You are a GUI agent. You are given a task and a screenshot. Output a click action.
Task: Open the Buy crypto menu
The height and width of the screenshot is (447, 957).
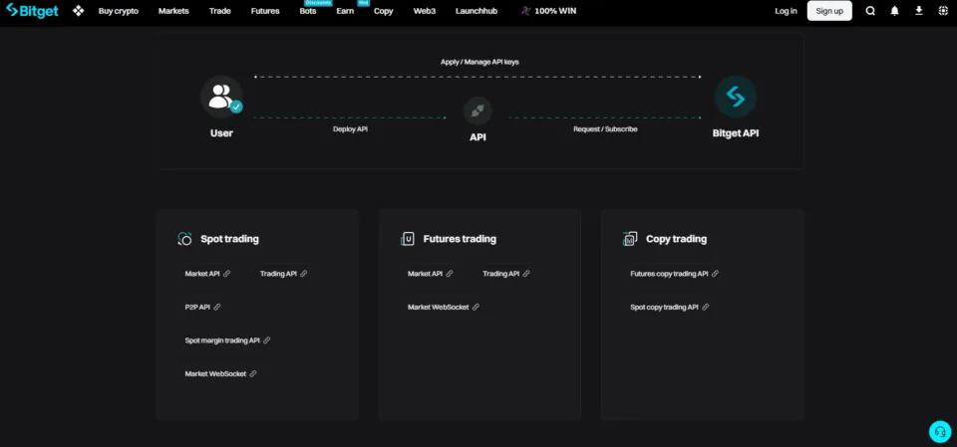coord(119,11)
